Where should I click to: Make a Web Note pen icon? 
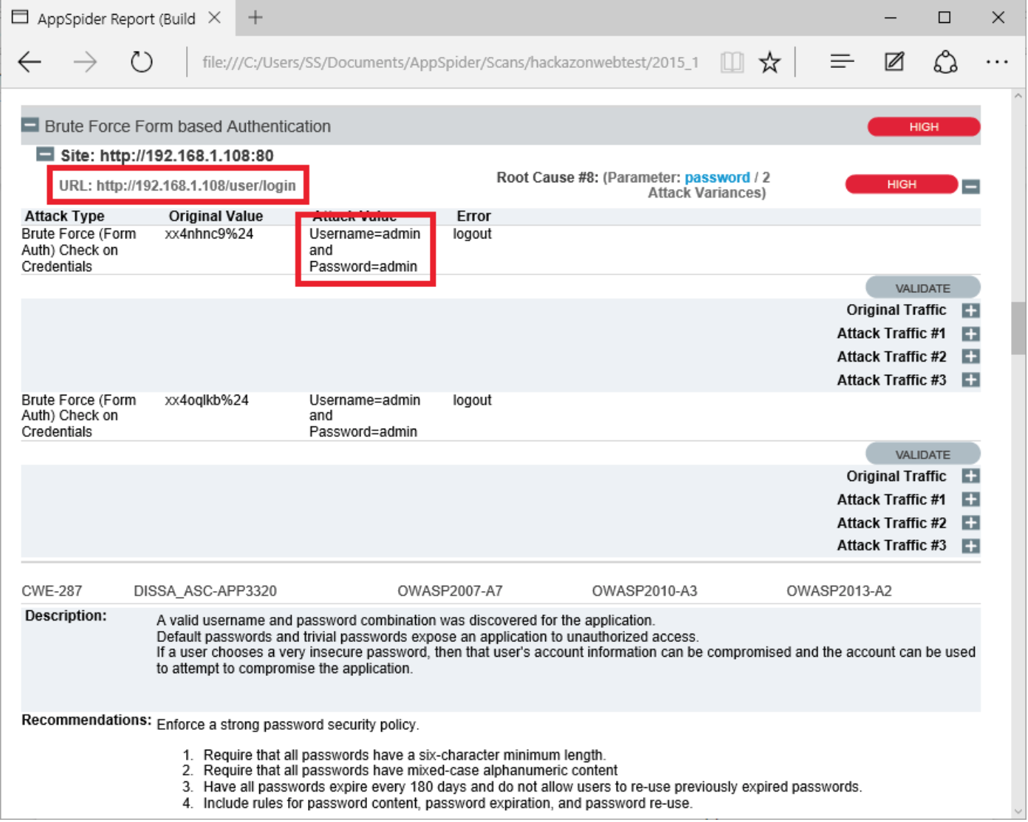click(x=894, y=62)
